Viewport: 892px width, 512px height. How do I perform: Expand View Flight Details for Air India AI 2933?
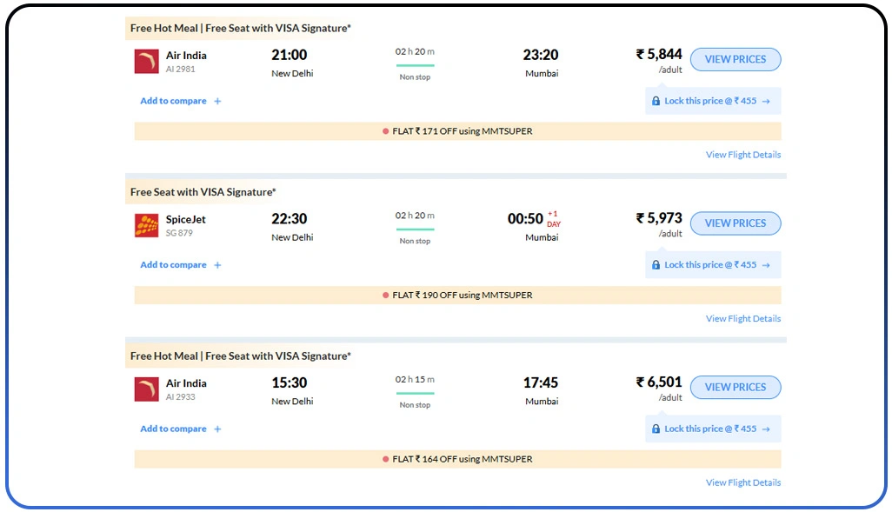pyautogui.click(x=743, y=482)
